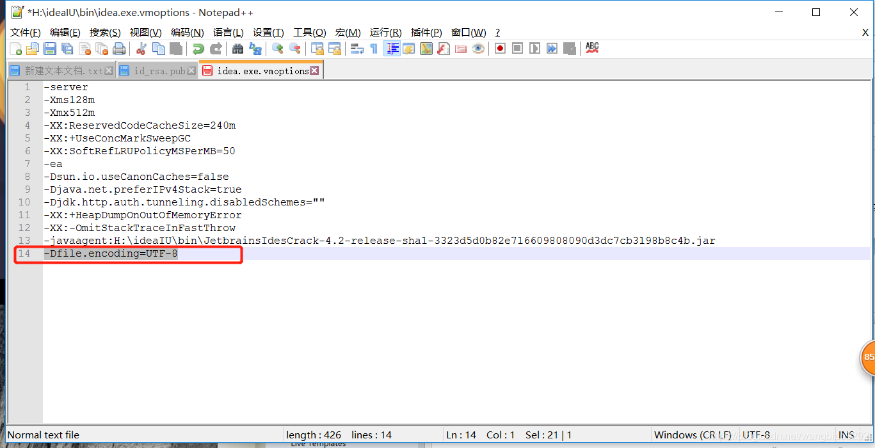Open the 设置(T) menu

[x=268, y=33]
